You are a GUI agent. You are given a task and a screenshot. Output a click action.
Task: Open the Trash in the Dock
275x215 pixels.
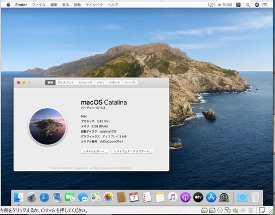pyautogui.click(x=255, y=197)
